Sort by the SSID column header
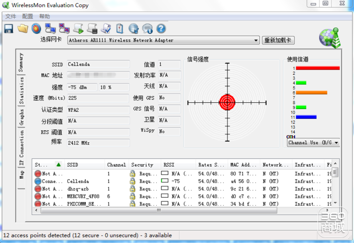The height and width of the screenshot is (243, 354). pyautogui.click(x=84, y=165)
